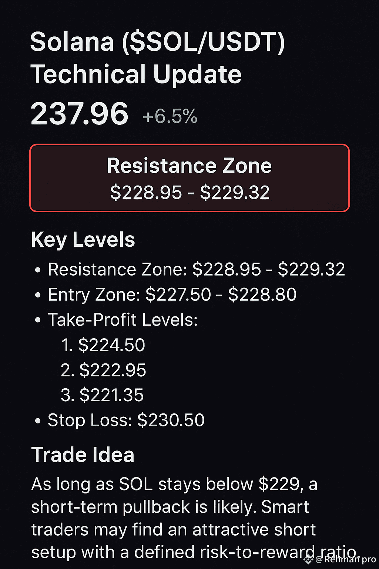
Task: Select the price range inside the red box
Action: click(189, 192)
